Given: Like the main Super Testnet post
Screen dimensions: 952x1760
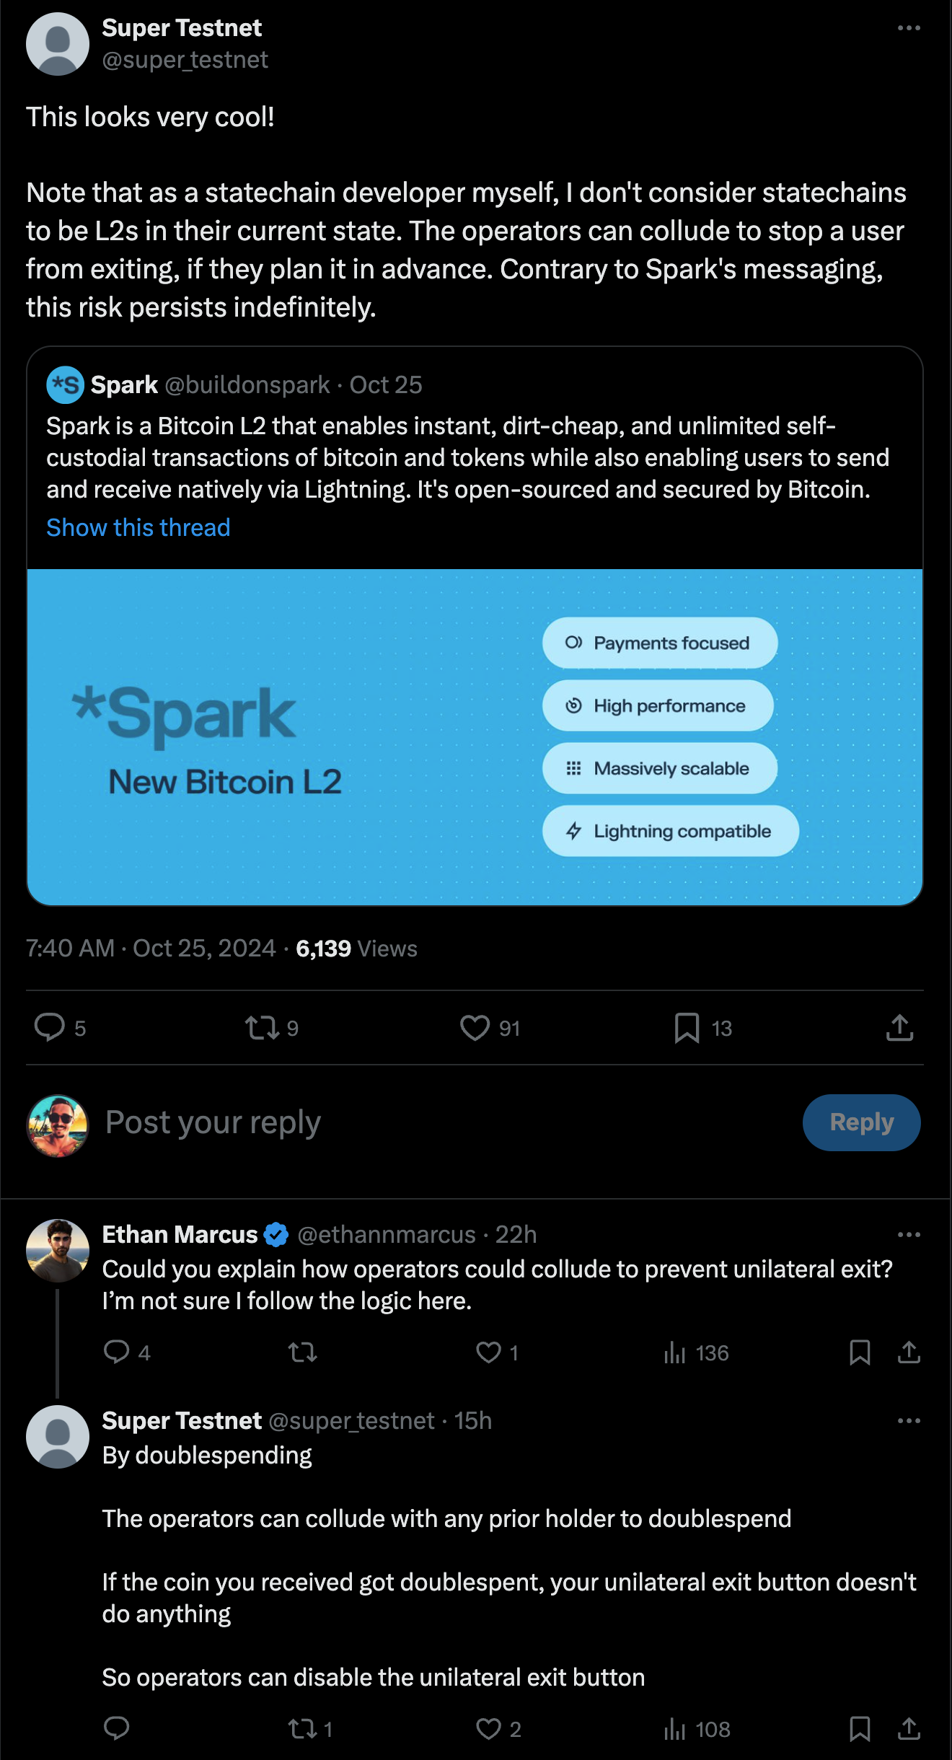Looking at the screenshot, I should click(475, 1028).
